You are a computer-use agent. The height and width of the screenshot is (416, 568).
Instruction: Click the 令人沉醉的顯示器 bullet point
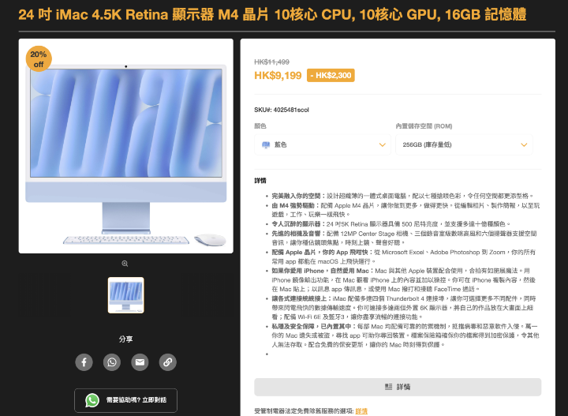[x=391, y=224]
